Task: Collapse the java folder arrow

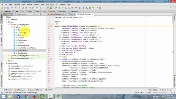Action: (x=7, y=22)
